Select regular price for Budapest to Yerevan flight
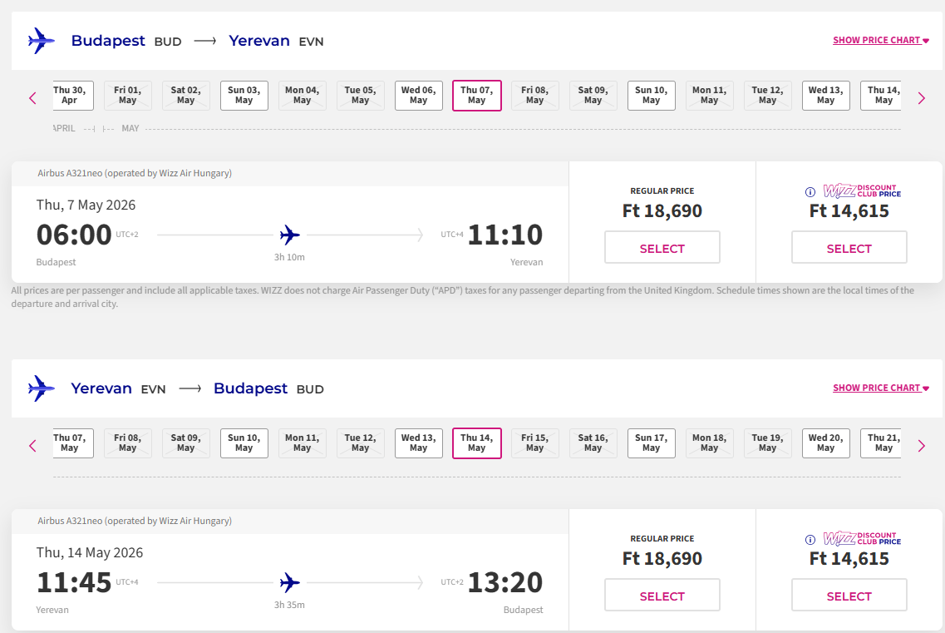945x633 pixels. click(x=662, y=248)
